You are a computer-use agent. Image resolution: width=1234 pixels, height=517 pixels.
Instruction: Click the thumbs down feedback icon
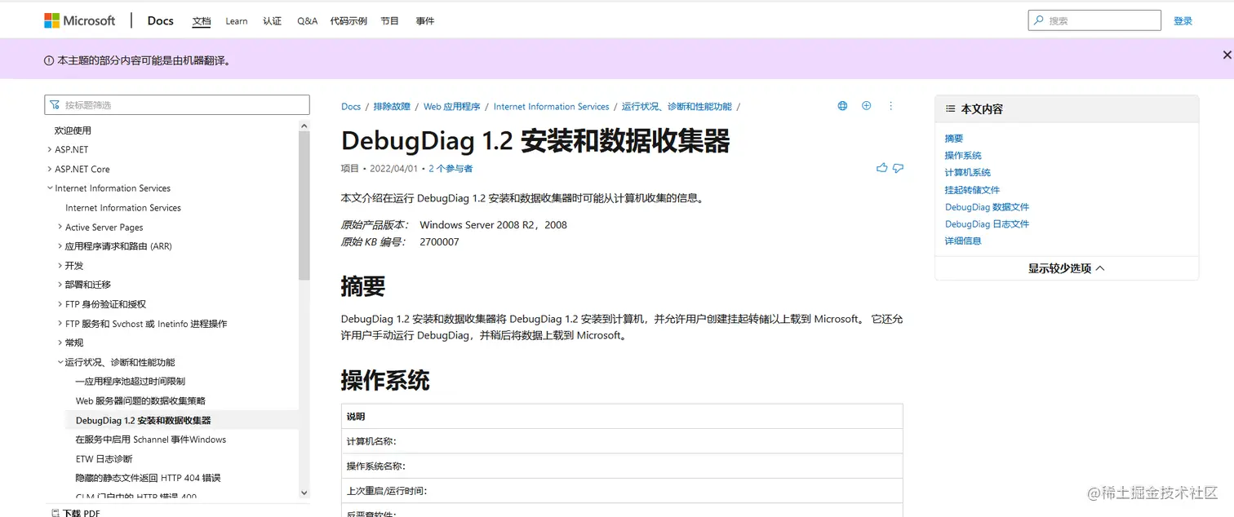tap(898, 168)
